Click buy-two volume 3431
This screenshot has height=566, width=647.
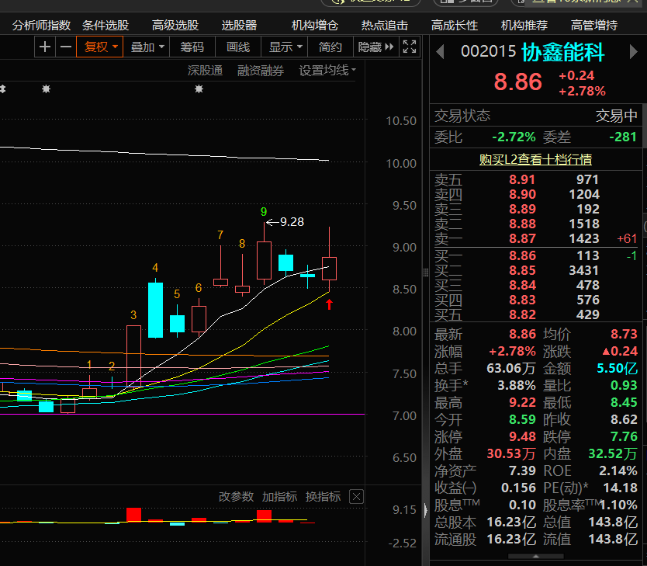point(584,270)
